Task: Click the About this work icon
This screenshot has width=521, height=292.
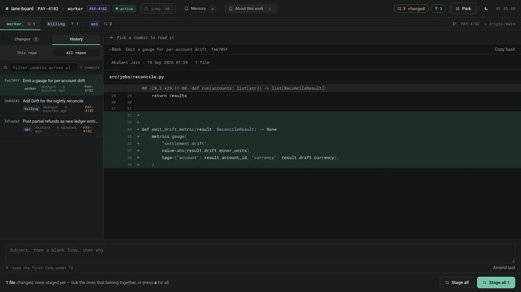Action: [x=230, y=9]
